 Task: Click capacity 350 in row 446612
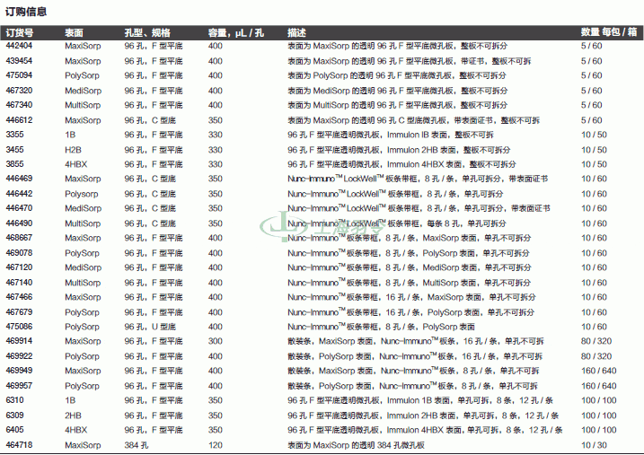216,120
